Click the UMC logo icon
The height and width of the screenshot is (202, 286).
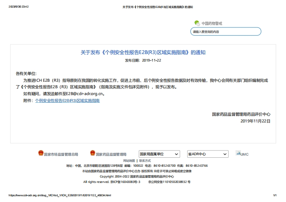tap(238, 153)
